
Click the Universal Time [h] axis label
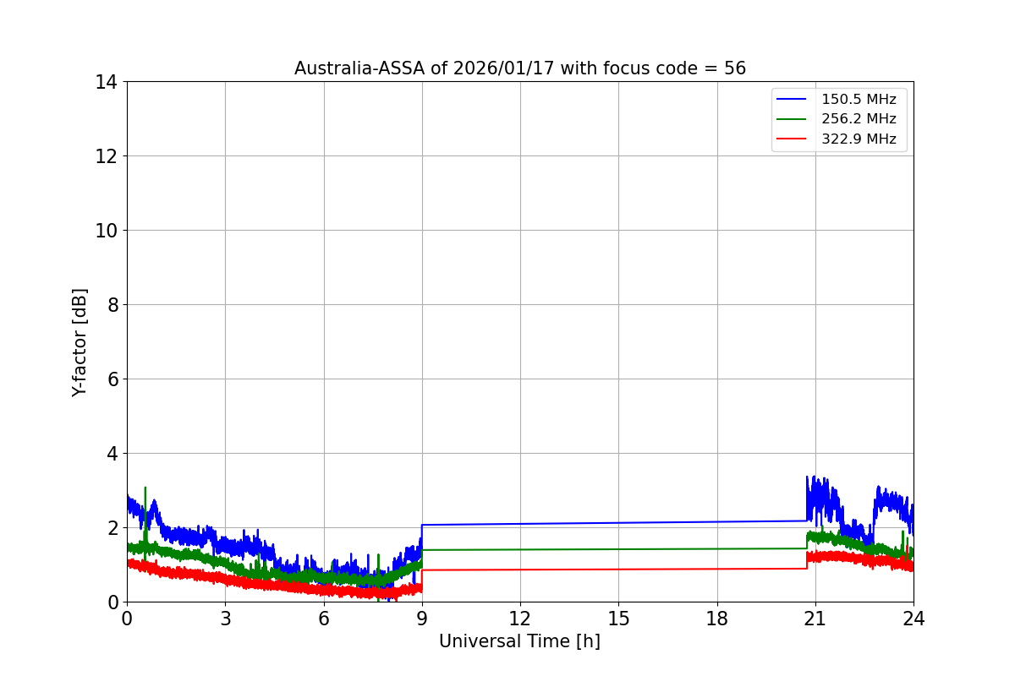519,641
